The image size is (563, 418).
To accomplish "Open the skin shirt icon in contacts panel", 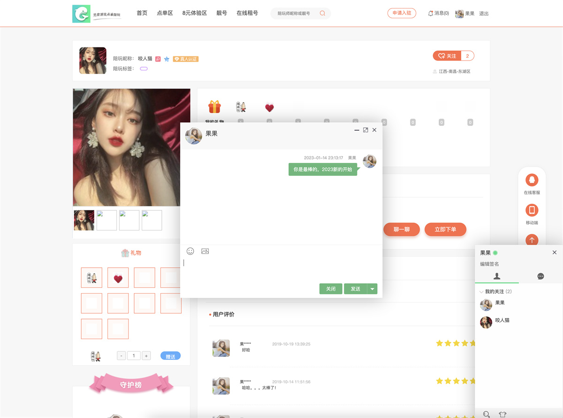I will pyautogui.click(x=502, y=414).
